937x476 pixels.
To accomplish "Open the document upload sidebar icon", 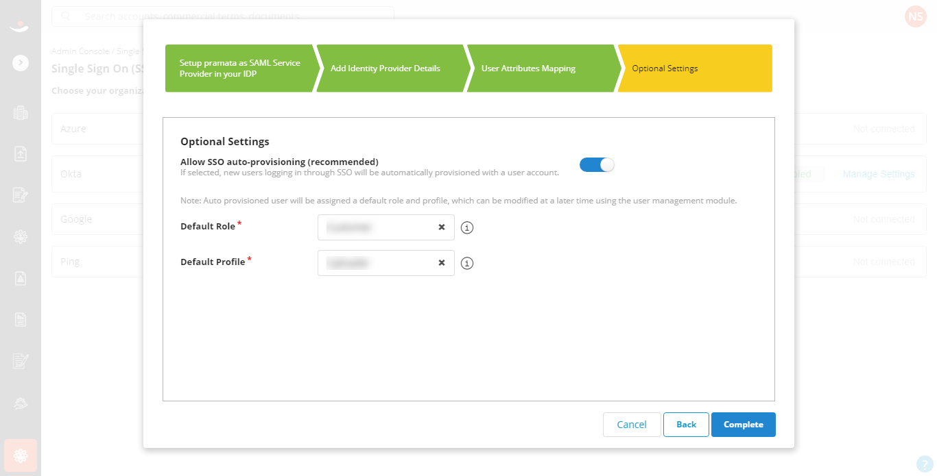I will (x=21, y=154).
